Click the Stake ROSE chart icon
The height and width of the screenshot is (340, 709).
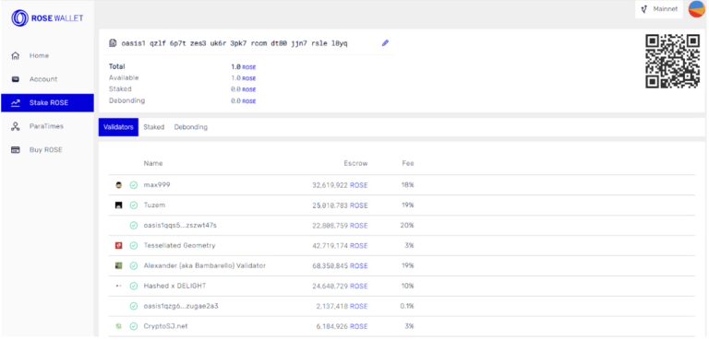point(16,103)
